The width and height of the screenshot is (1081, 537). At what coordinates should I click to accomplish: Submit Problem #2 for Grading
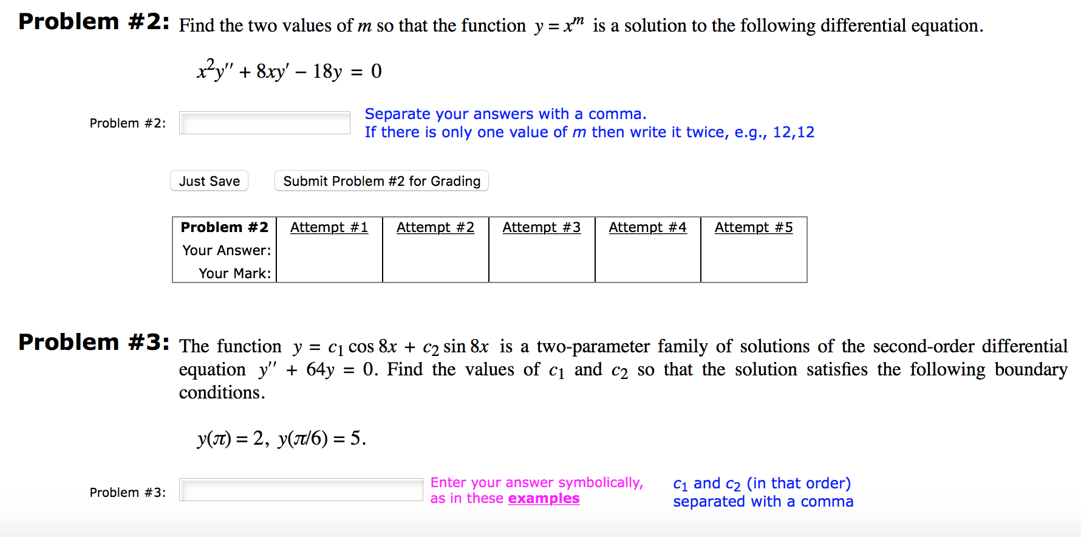click(381, 180)
